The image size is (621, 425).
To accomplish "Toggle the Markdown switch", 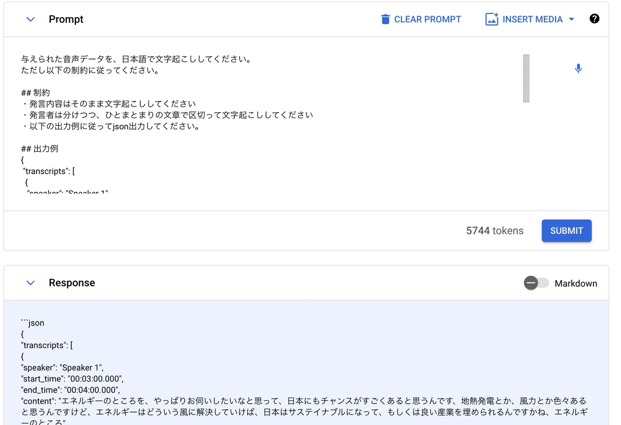I will pos(536,283).
